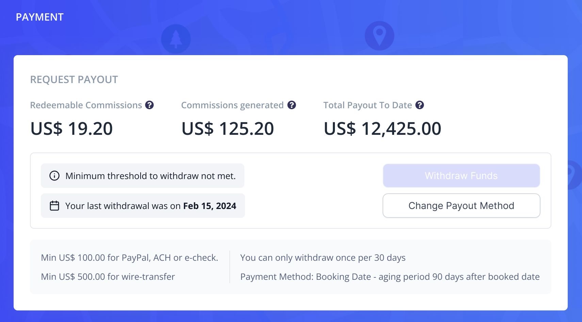Viewport: 582px width, 322px height.
Task: Click help icon beside Total Payout To Date
Action: coord(420,105)
